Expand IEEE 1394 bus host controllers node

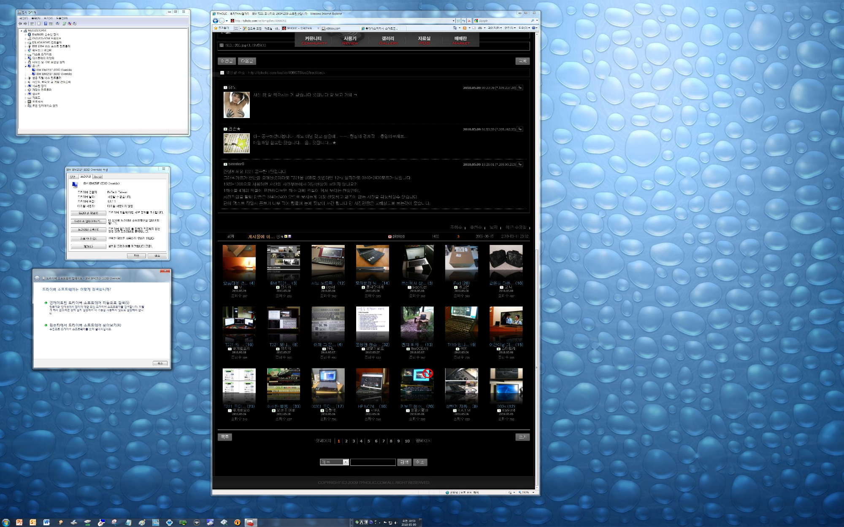pyautogui.click(x=25, y=46)
